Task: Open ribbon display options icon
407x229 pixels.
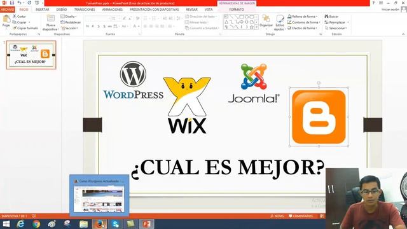Action: pyautogui.click(x=381, y=3)
